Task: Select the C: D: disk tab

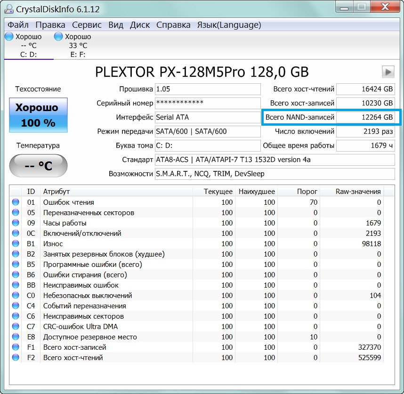Action: (29, 45)
